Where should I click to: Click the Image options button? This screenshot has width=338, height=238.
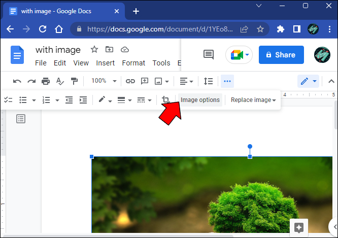coord(200,100)
